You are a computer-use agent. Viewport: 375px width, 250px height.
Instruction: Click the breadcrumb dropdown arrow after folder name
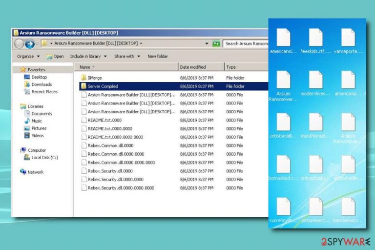coord(141,43)
